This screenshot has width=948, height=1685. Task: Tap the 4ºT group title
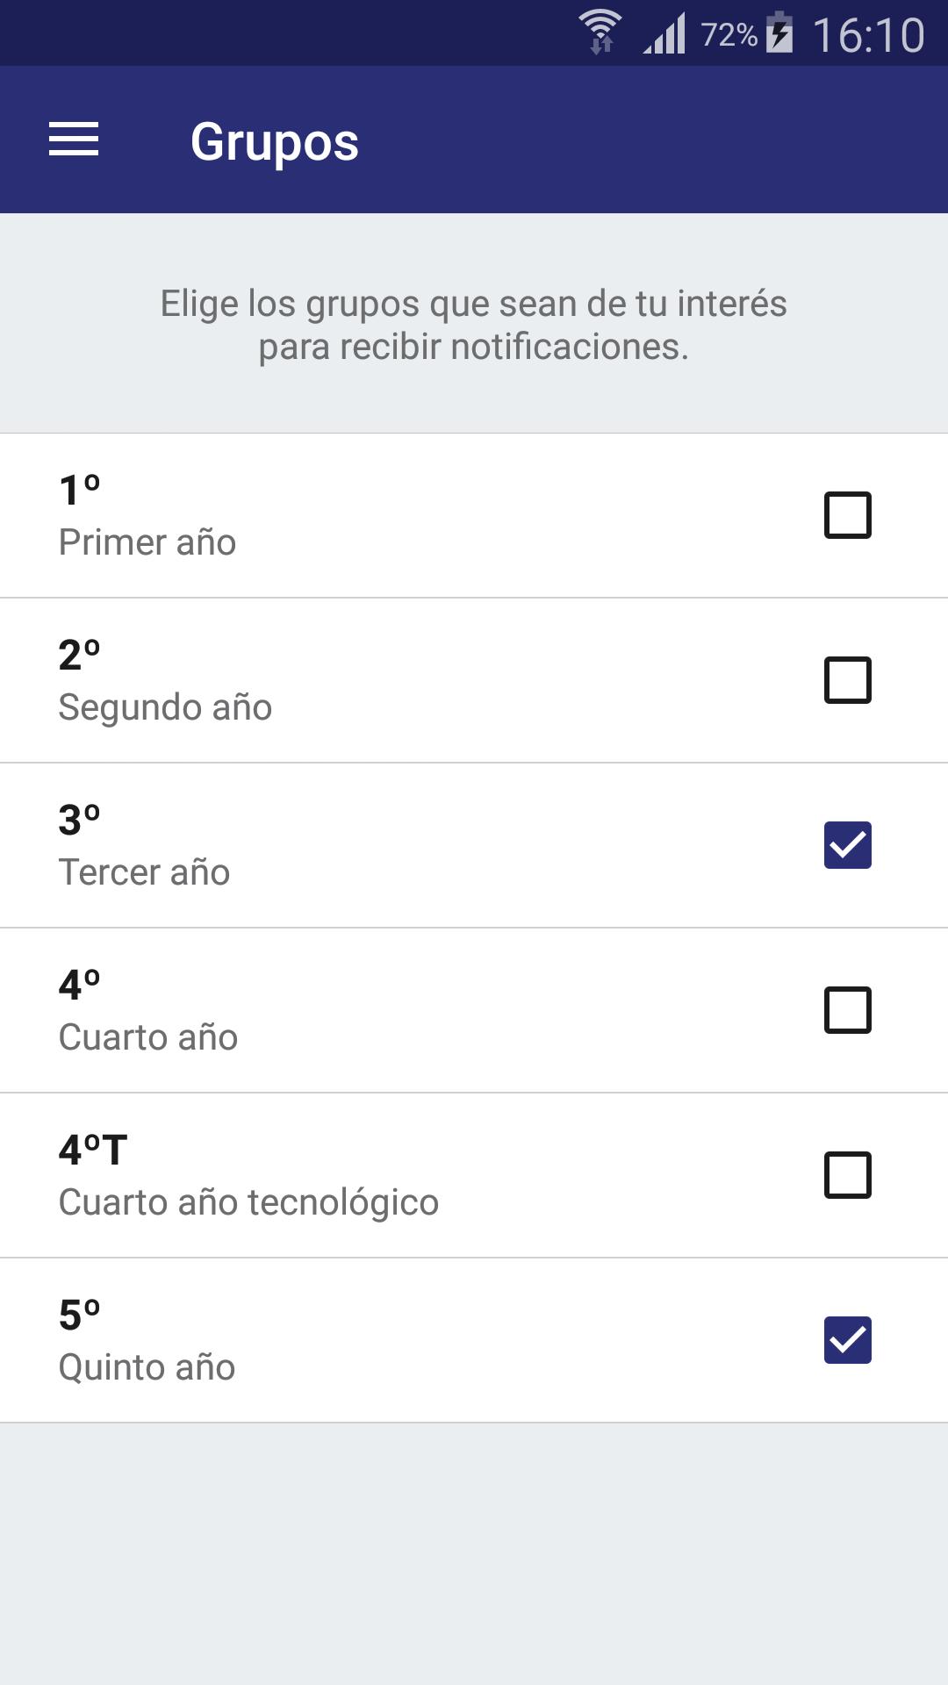(93, 1150)
